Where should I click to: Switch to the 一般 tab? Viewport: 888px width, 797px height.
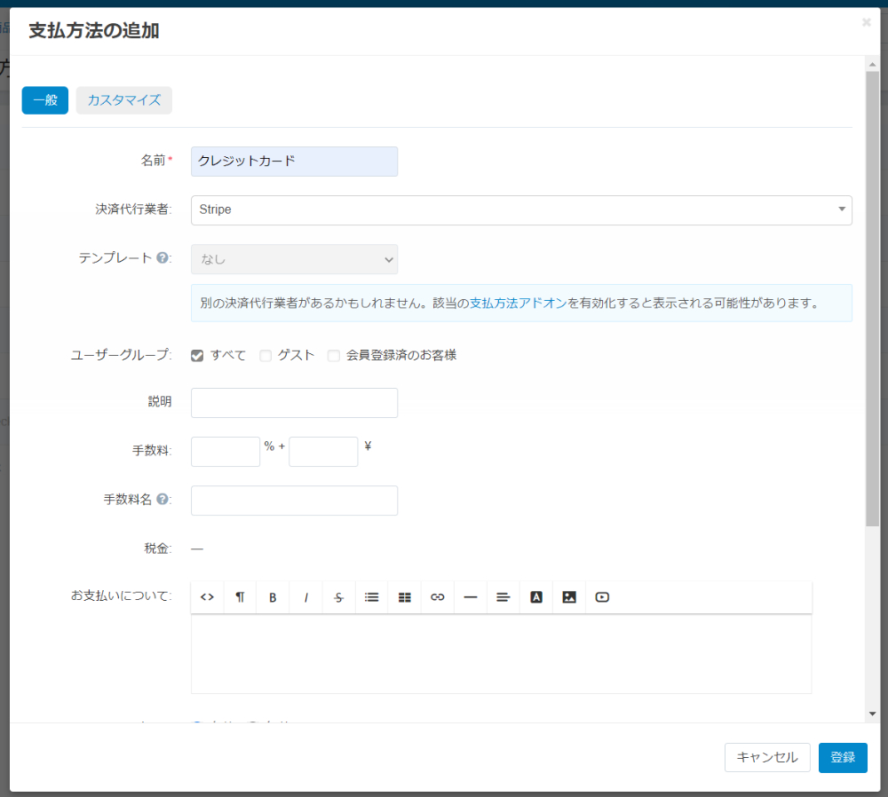pos(45,100)
